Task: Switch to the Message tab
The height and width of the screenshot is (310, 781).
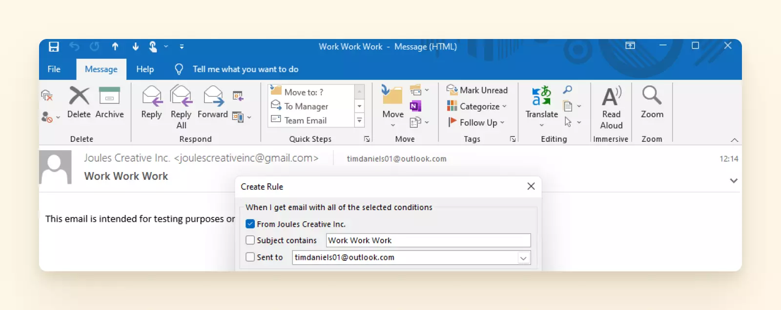Action: [x=101, y=69]
